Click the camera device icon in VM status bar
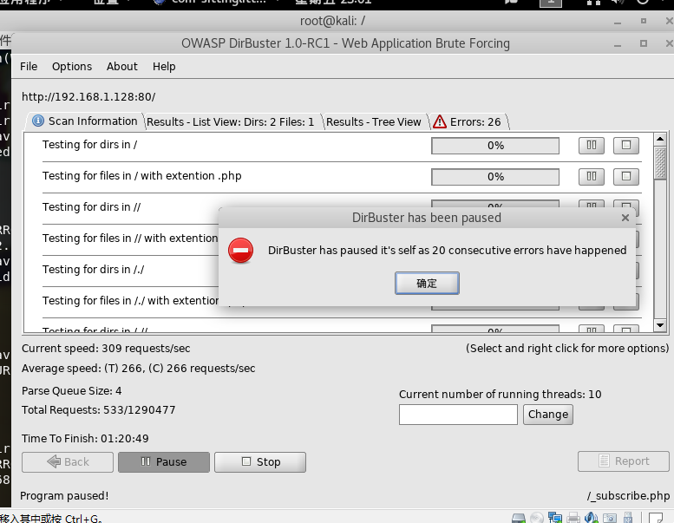674x523 pixels. [610, 518]
